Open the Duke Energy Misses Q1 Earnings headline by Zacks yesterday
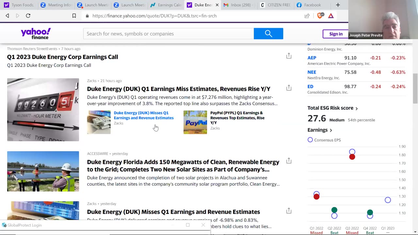This screenshot has height=235, width=418. [x=173, y=212]
